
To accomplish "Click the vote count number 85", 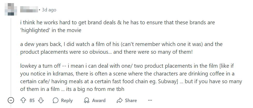I will [32, 100].
